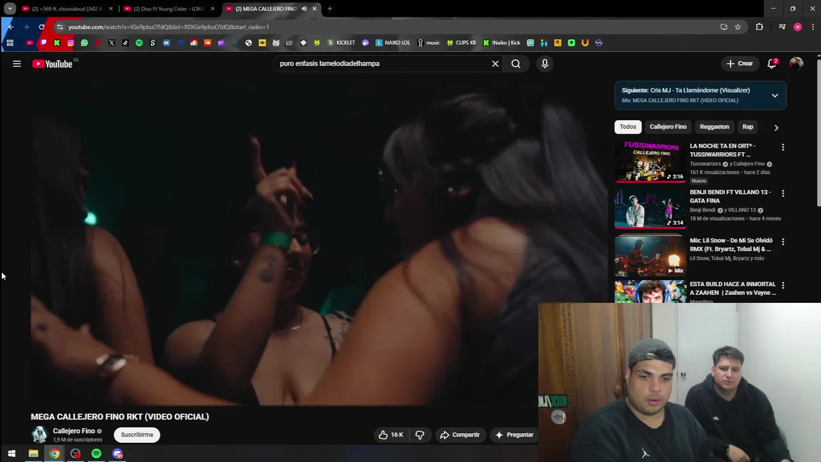Viewport: 821px width, 462px height.
Task: Open the ESTA BUILD HACE A INMORTAL thumbnail
Action: pyautogui.click(x=650, y=291)
